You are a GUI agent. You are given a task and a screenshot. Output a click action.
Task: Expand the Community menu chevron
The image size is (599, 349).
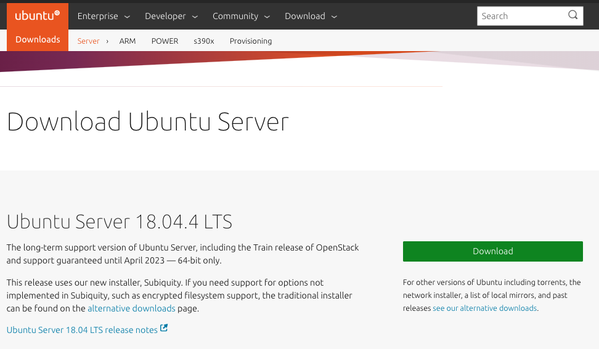coord(267,17)
